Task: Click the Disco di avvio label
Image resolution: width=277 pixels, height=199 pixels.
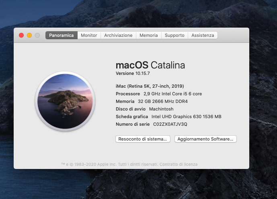Action: pyautogui.click(x=131, y=109)
